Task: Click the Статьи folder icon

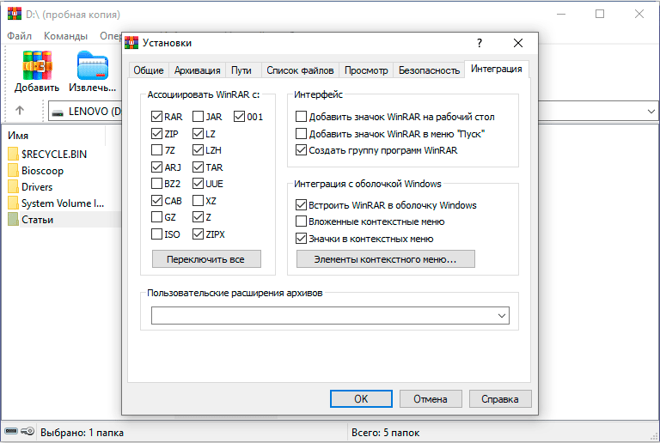Action: coord(13,220)
